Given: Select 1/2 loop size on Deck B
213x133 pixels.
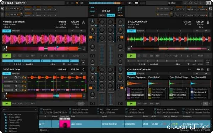Looking at the screenshot, I should pyautogui.click(x=176, y=56).
